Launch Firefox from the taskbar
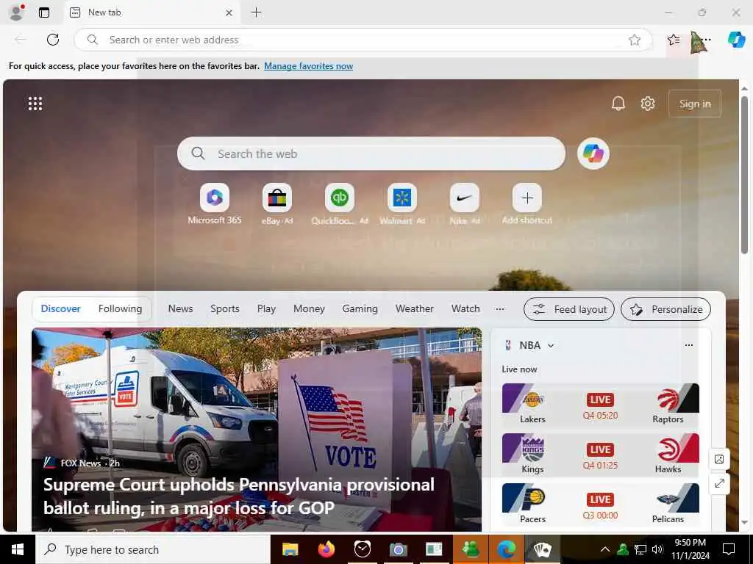Screen dimensions: 753x564 (326, 549)
